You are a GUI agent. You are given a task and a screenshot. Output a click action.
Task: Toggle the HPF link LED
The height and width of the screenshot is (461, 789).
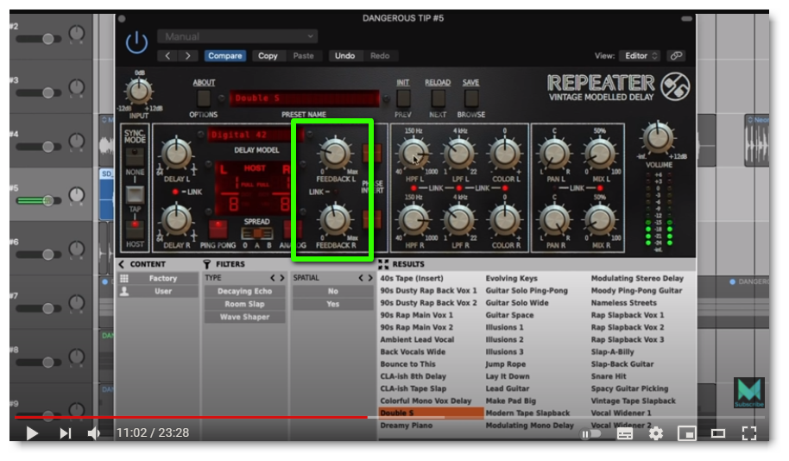click(413, 188)
